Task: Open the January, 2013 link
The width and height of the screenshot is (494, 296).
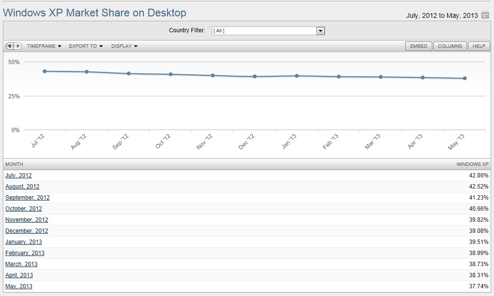Action: pyautogui.click(x=24, y=242)
